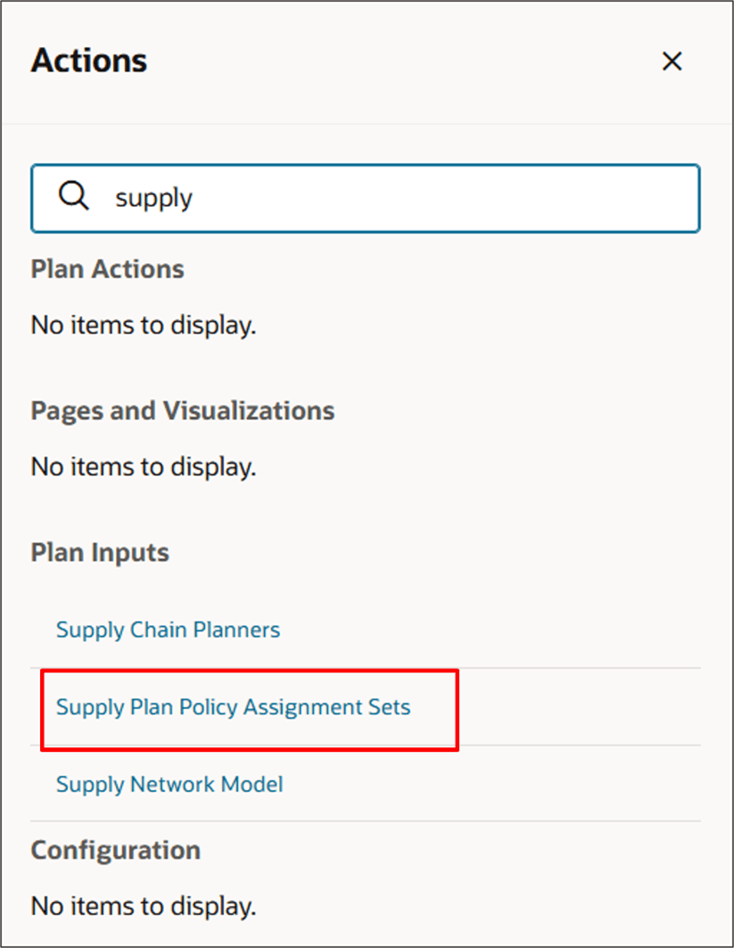Click the Configuration section header
The height and width of the screenshot is (948, 734).
pos(115,851)
